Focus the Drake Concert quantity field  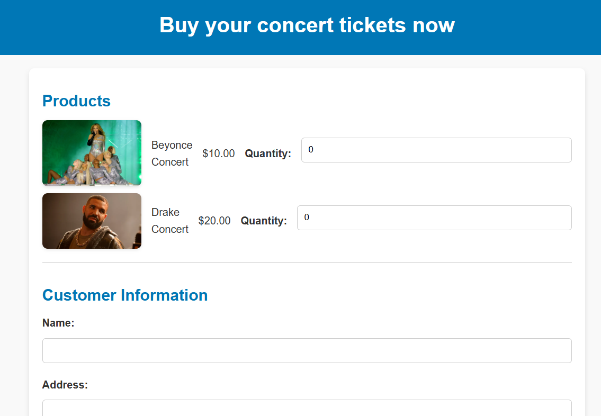click(434, 218)
